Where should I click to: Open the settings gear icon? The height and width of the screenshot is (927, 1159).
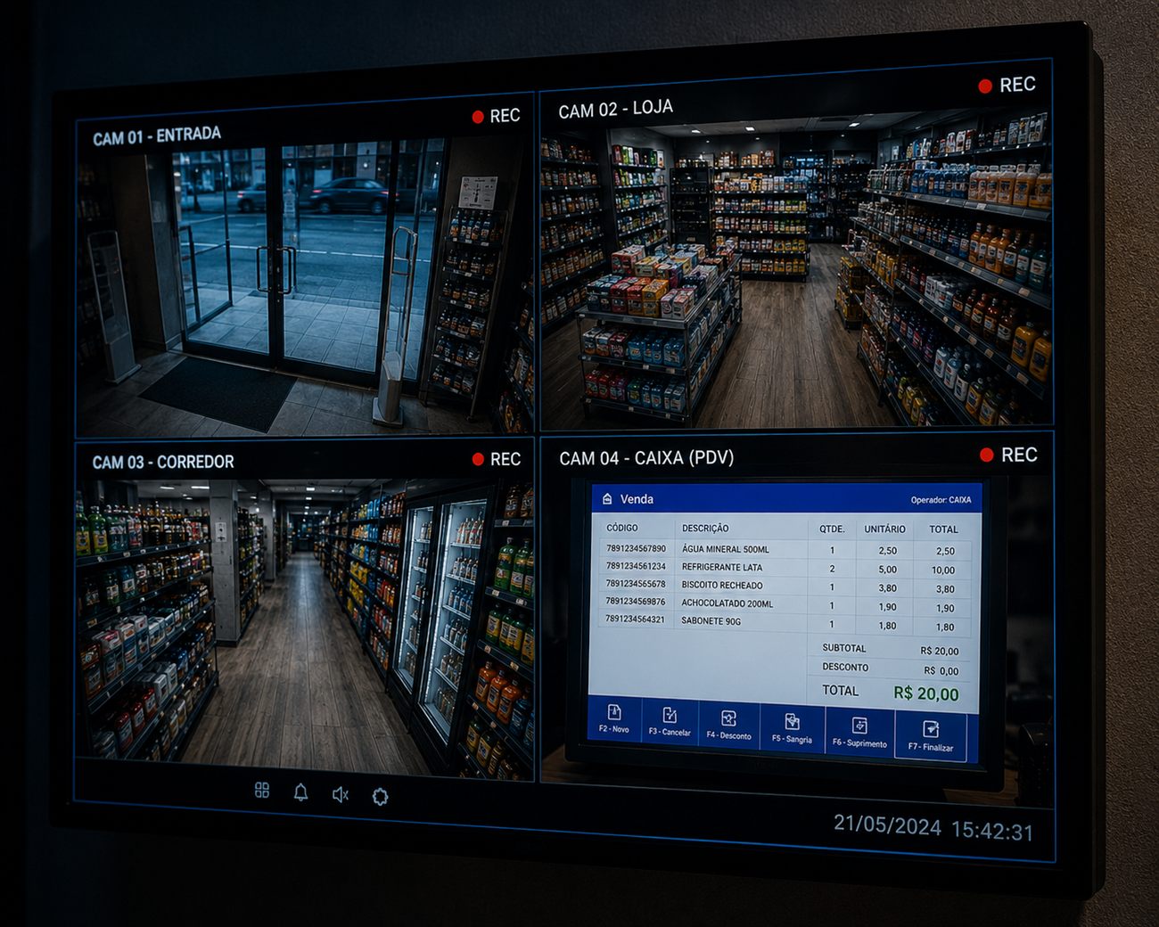tap(380, 796)
